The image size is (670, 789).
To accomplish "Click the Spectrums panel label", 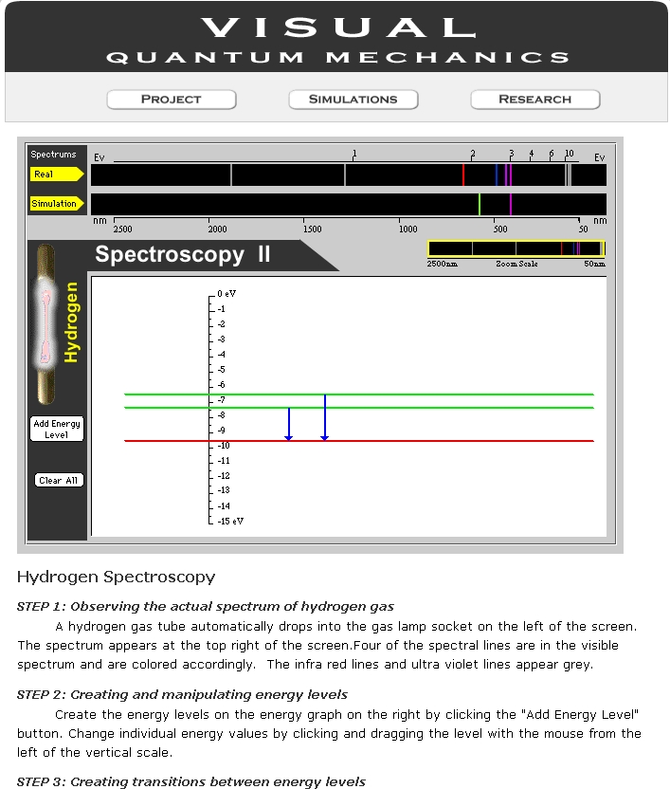I will click(53, 155).
